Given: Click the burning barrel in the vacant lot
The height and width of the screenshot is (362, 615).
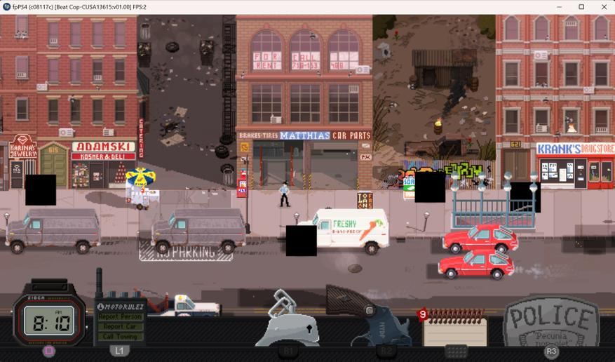Looking at the screenshot, I should coord(438,126).
